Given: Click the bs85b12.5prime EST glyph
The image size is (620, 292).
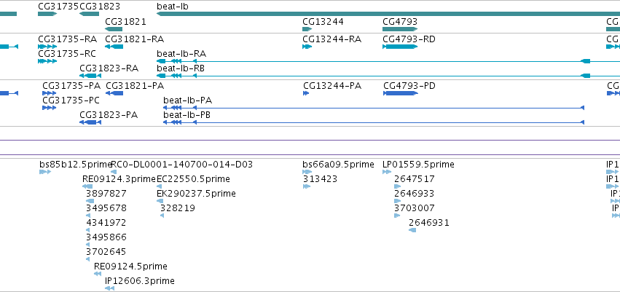Looking at the screenshot, I should 45,172.
